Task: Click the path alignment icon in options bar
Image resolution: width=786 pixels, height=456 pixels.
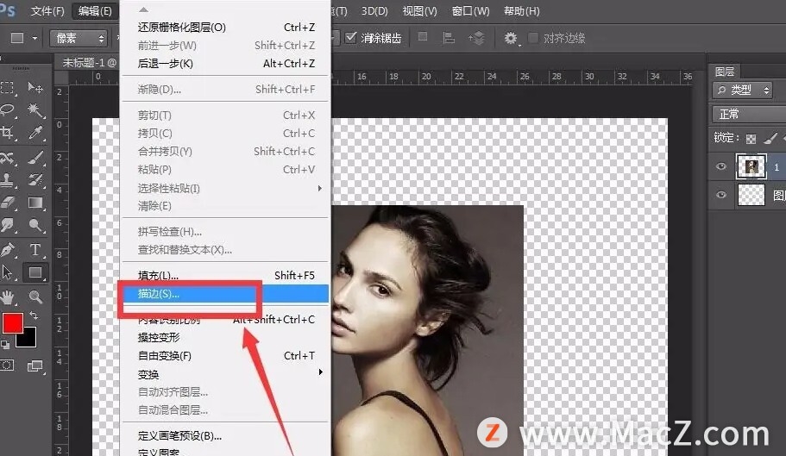Action: [449, 38]
